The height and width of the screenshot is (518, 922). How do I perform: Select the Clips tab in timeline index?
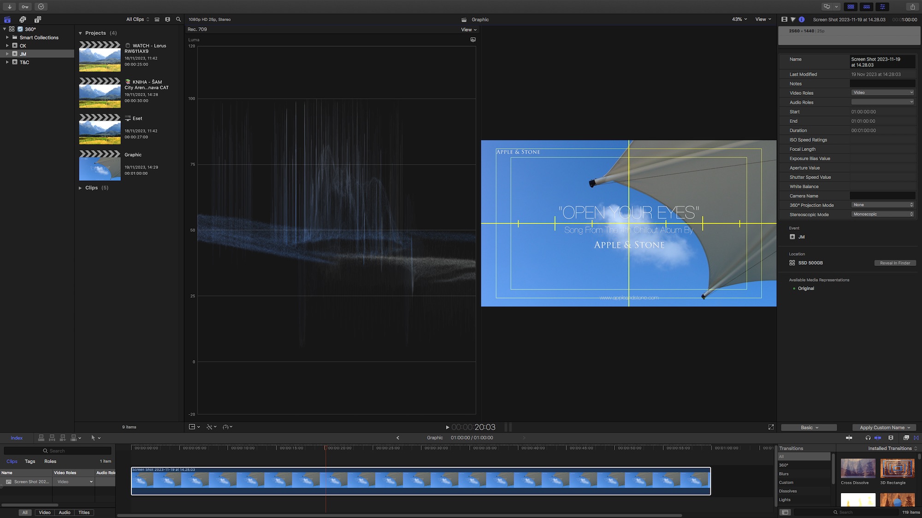12,461
